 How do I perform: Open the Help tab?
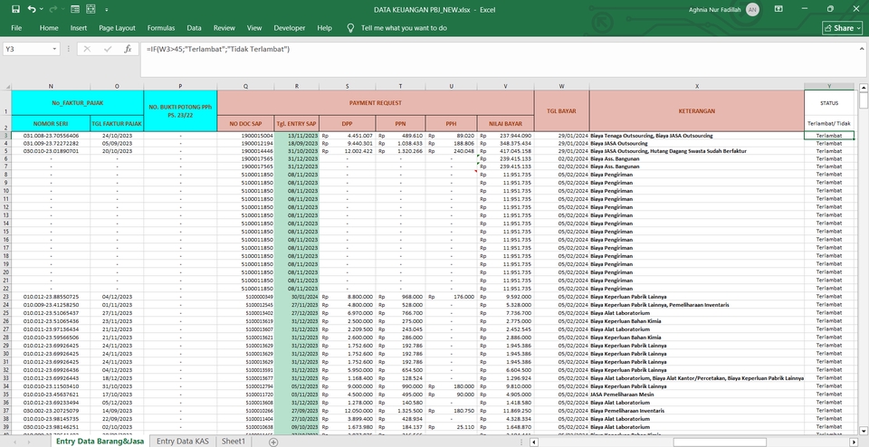click(x=325, y=28)
